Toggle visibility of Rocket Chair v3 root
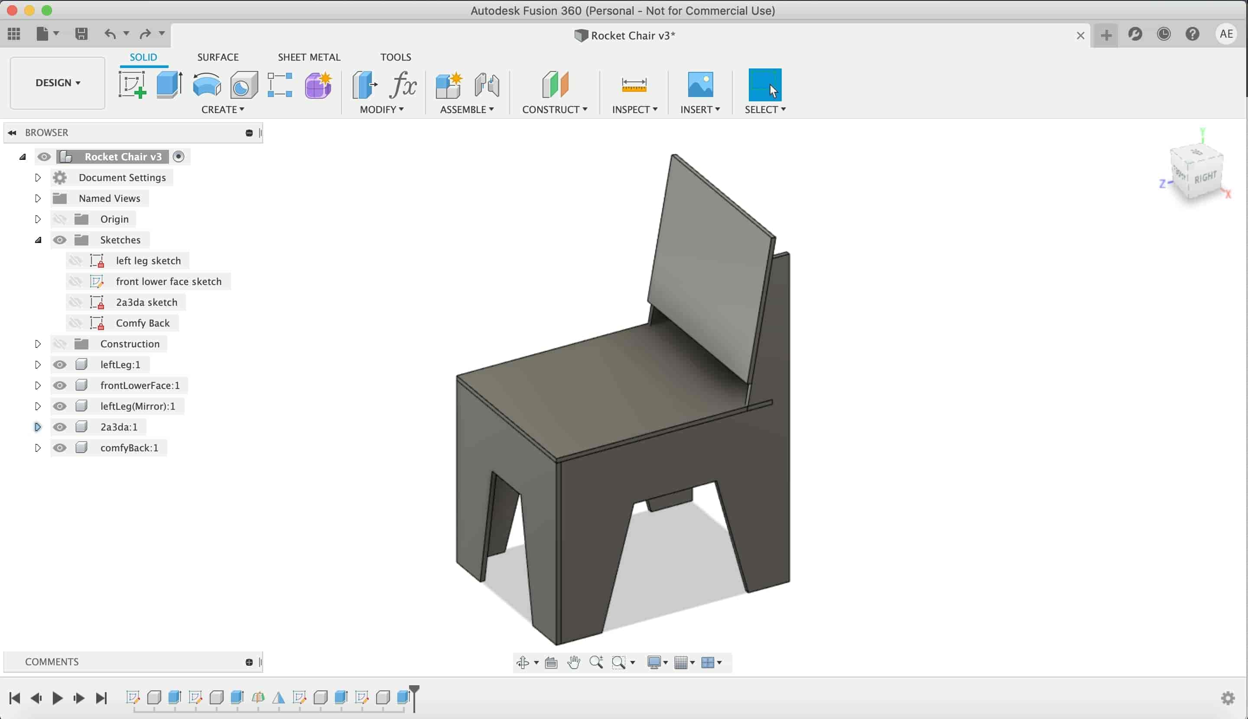This screenshot has width=1248, height=719. pyautogui.click(x=44, y=157)
